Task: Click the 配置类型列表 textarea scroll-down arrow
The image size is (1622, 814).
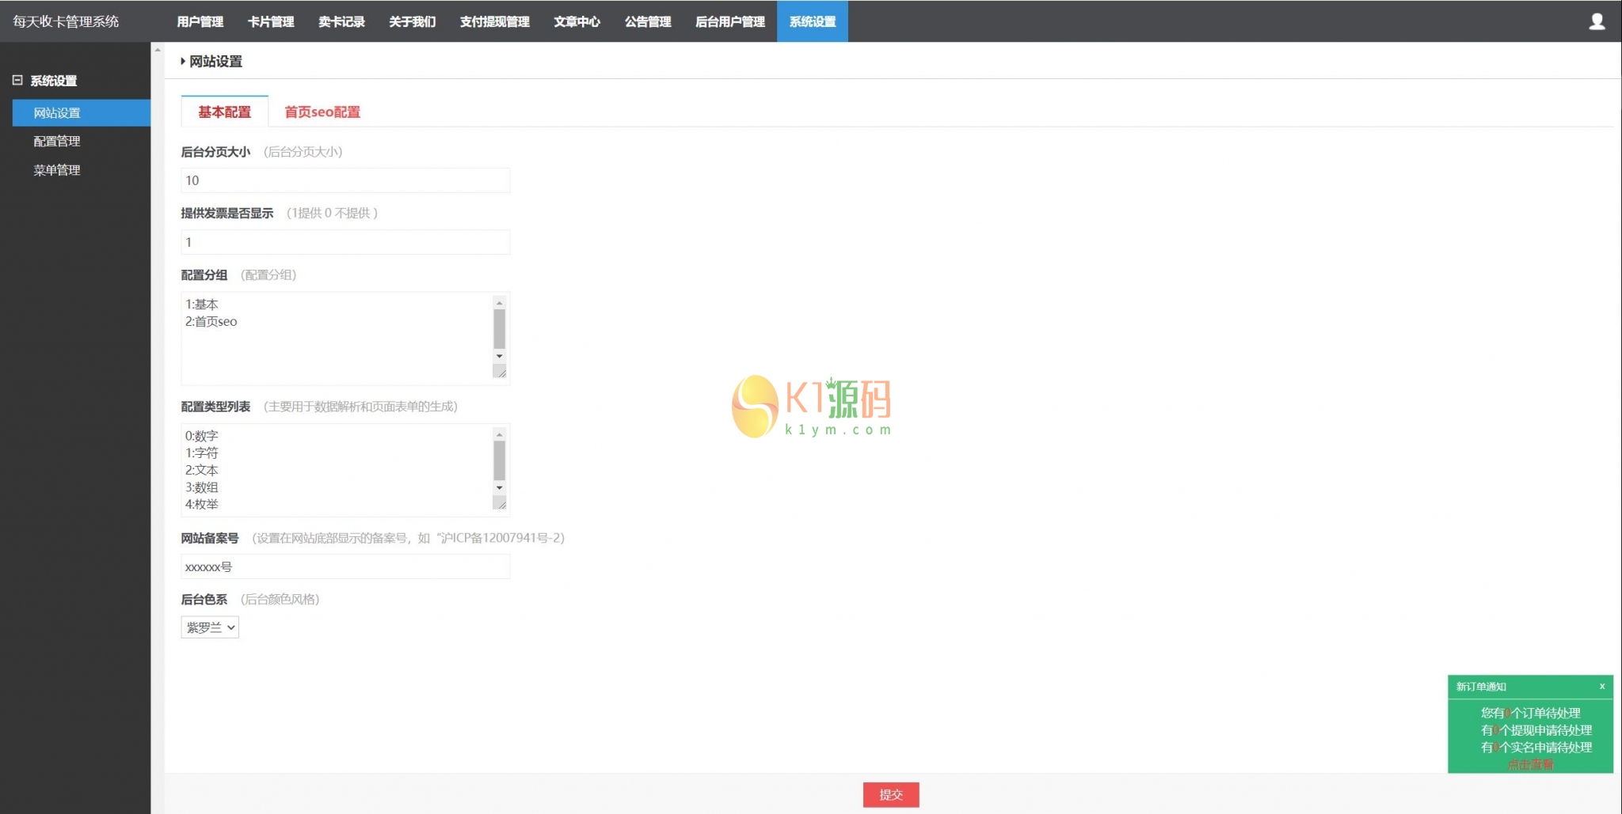Action: (x=499, y=487)
